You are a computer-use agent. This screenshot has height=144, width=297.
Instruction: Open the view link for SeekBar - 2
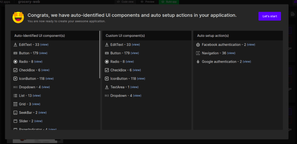43,113
